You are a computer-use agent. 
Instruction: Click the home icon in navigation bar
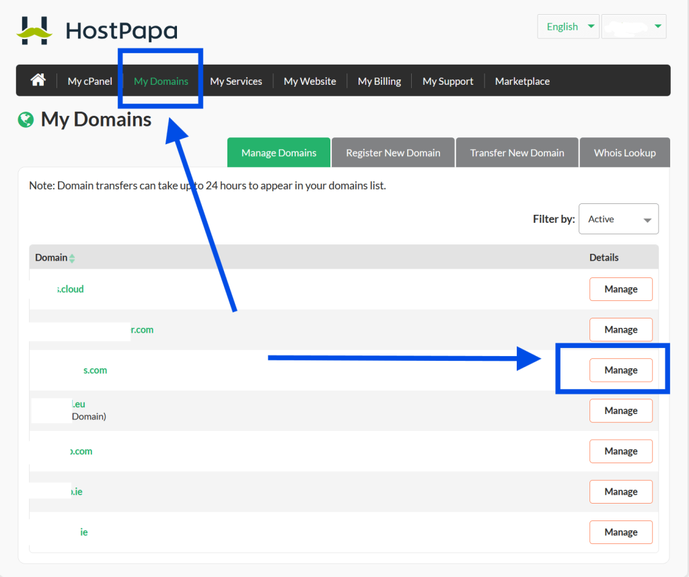tap(38, 79)
